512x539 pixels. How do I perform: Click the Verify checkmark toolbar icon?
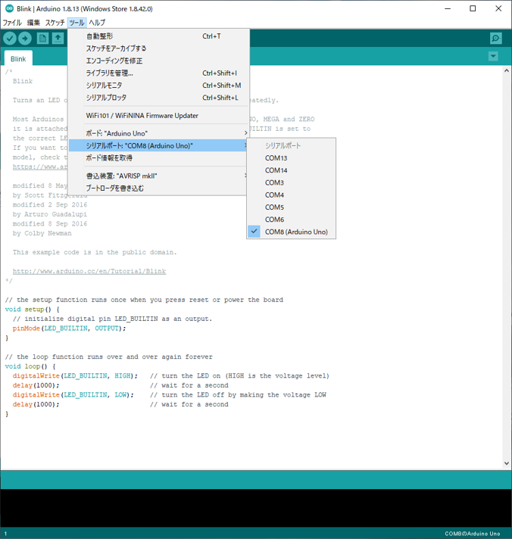[10, 38]
